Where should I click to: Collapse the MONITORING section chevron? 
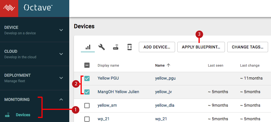tap(61, 100)
